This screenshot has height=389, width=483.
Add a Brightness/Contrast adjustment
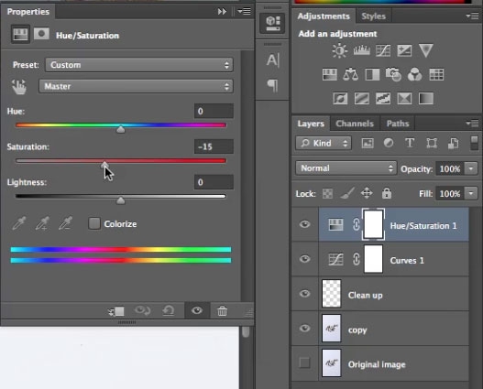tap(340, 50)
